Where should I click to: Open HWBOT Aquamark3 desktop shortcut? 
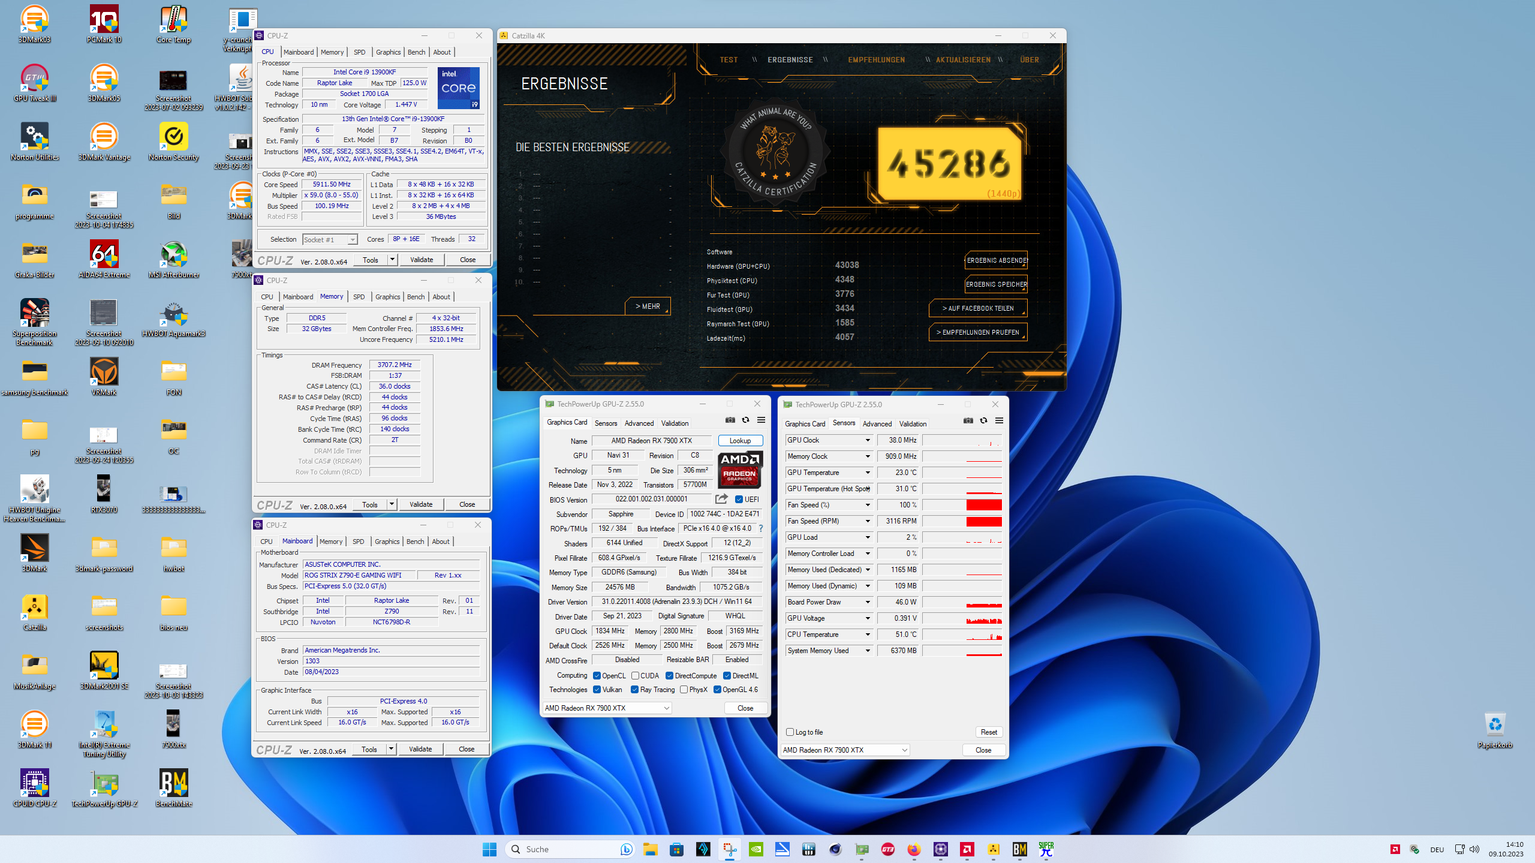pos(173,318)
